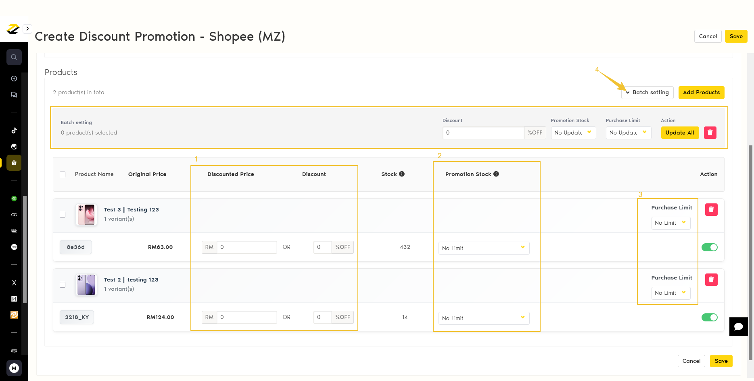Viewport: 754px width, 381px height.
Task: Open the globe marketplace icon in sidebar
Action: (x=14, y=146)
